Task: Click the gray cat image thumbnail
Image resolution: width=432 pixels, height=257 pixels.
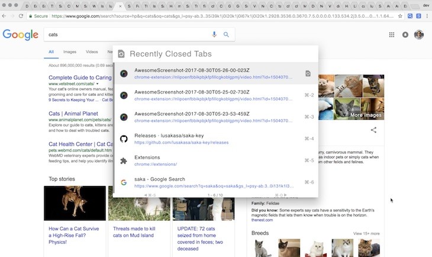Action: click(x=347, y=109)
